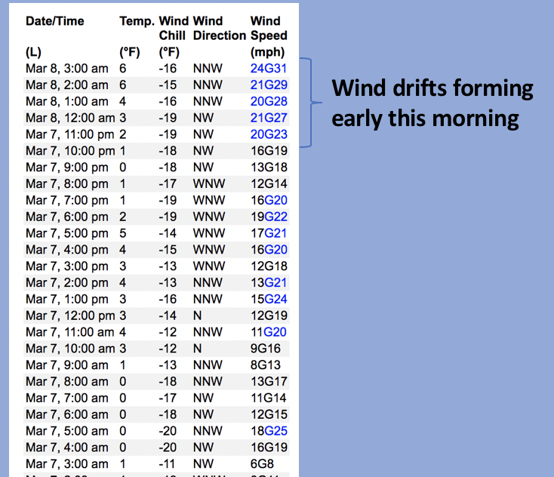Click the 13G21 wind speed link
The image size is (554, 477).
click(269, 282)
